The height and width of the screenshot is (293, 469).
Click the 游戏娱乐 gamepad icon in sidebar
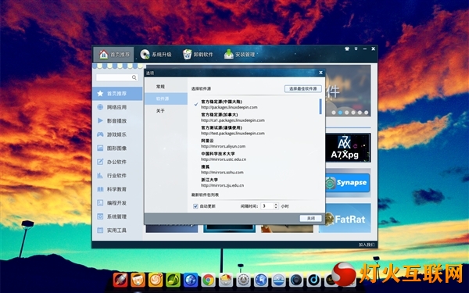click(100, 134)
